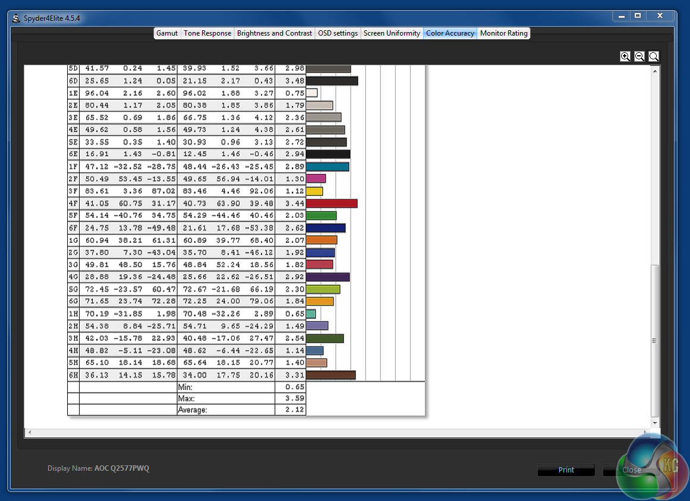This screenshot has width=690, height=501.
Task: Click the delta value 2.94 in row 6E
Action: (294, 154)
